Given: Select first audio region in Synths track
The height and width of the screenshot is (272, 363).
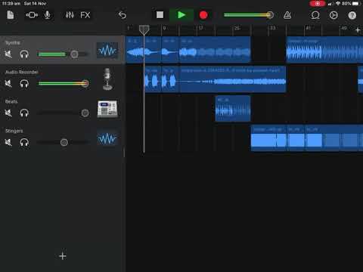Looking at the screenshot, I should pyautogui.click(x=135, y=49).
